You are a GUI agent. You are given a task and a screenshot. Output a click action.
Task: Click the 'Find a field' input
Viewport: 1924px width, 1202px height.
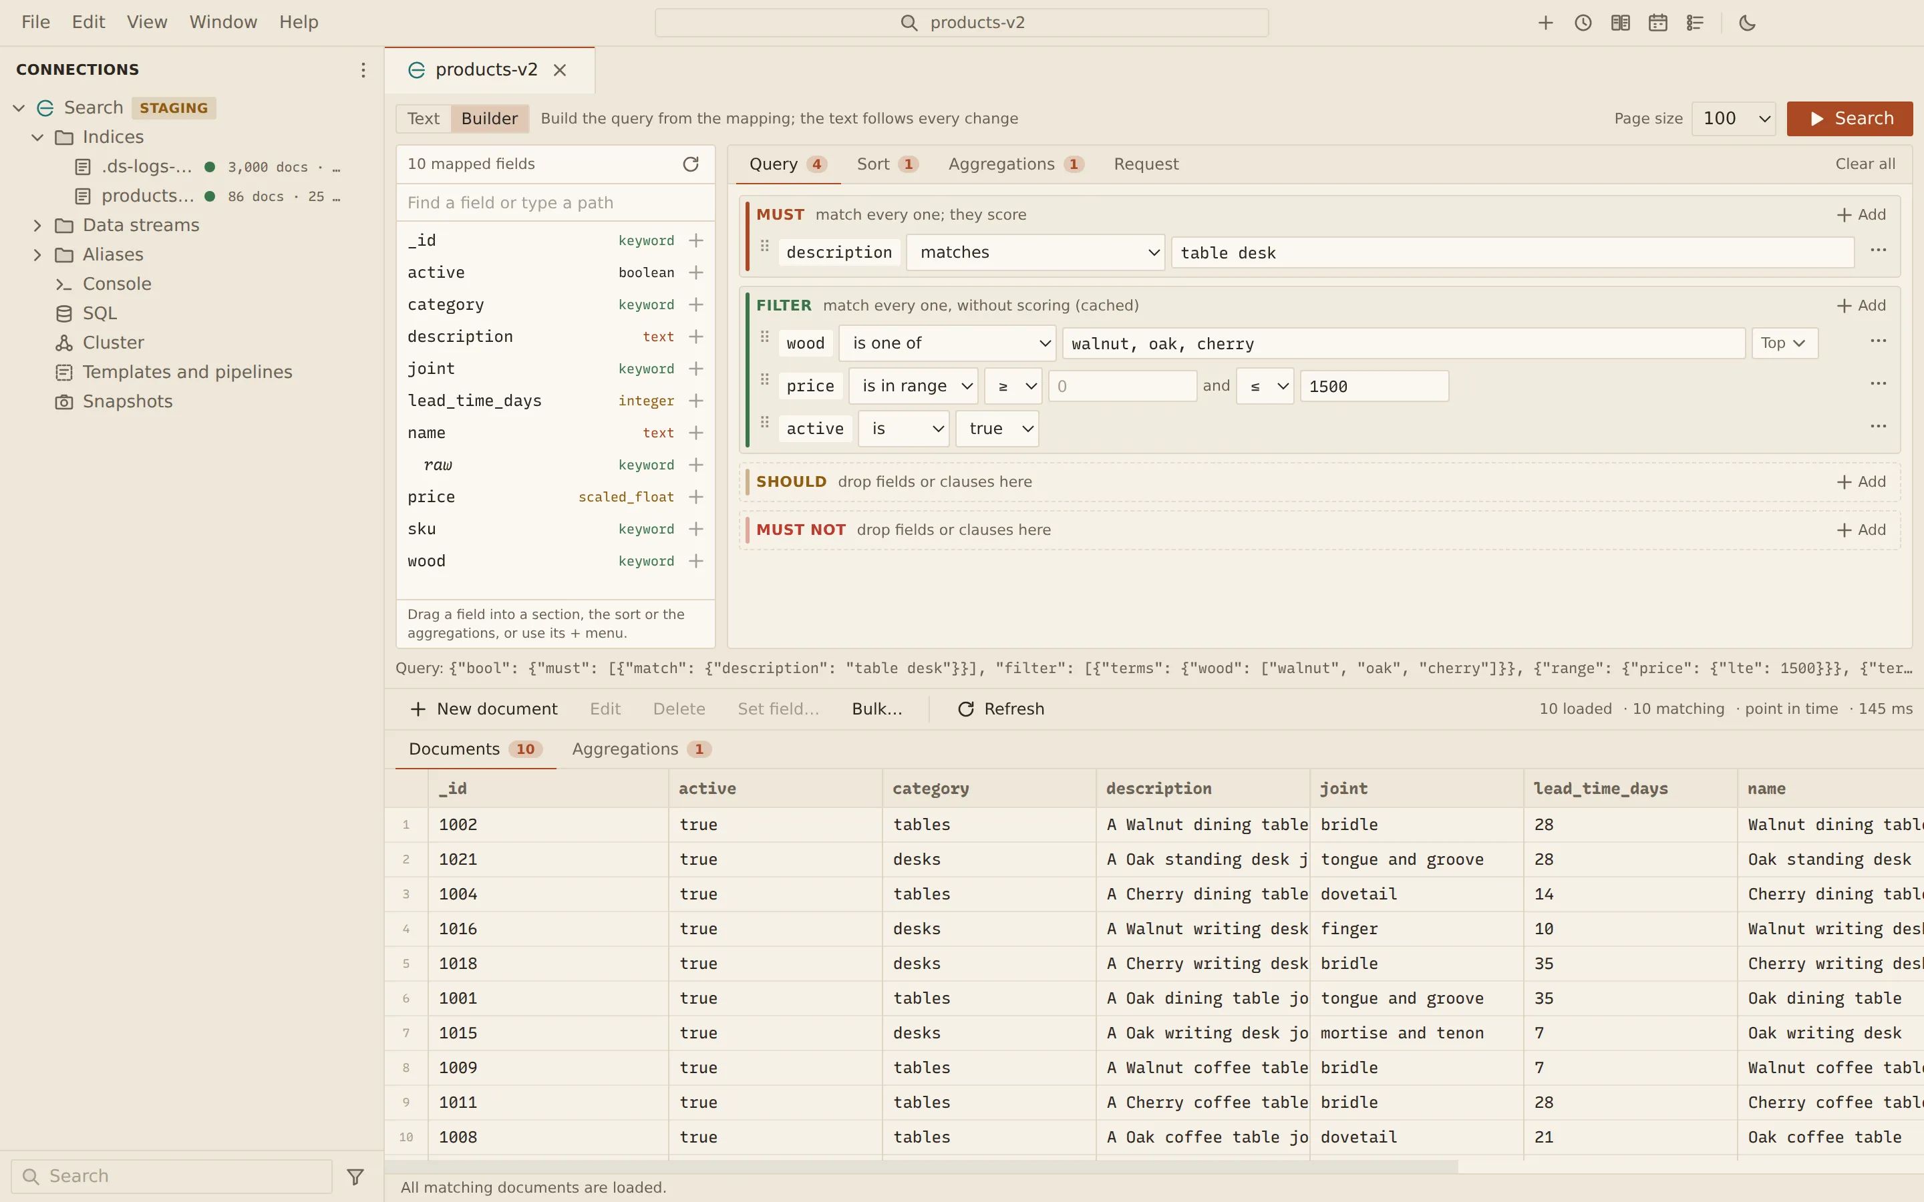click(555, 203)
